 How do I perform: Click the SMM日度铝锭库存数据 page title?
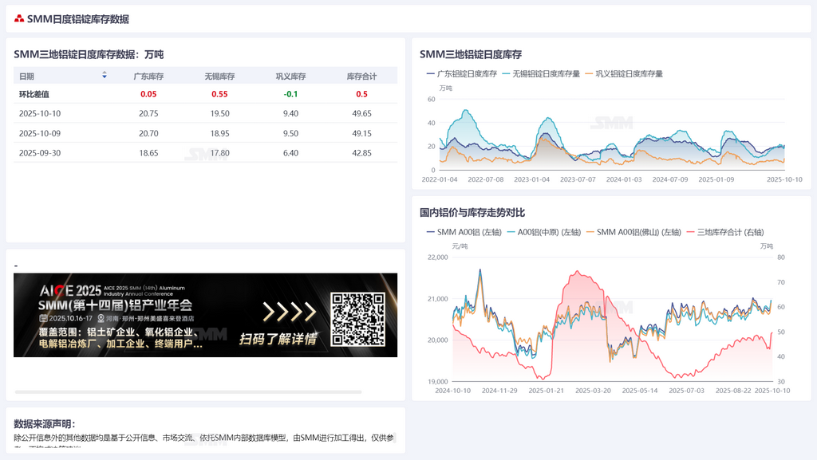(x=78, y=19)
